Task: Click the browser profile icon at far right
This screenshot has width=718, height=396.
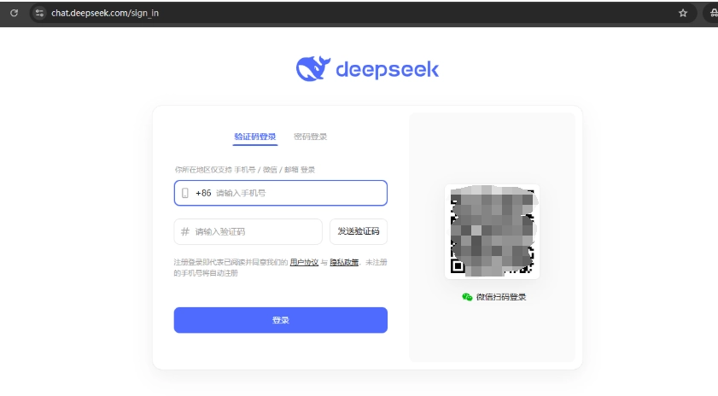Action: tap(712, 14)
